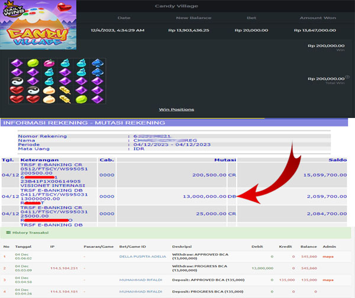355x298 pixels.
Task: Click the Deskripsi column header
Action: (182, 247)
